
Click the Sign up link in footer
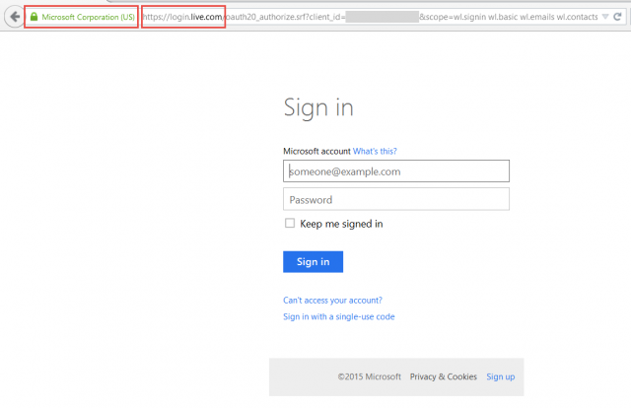tap(500, 376)
